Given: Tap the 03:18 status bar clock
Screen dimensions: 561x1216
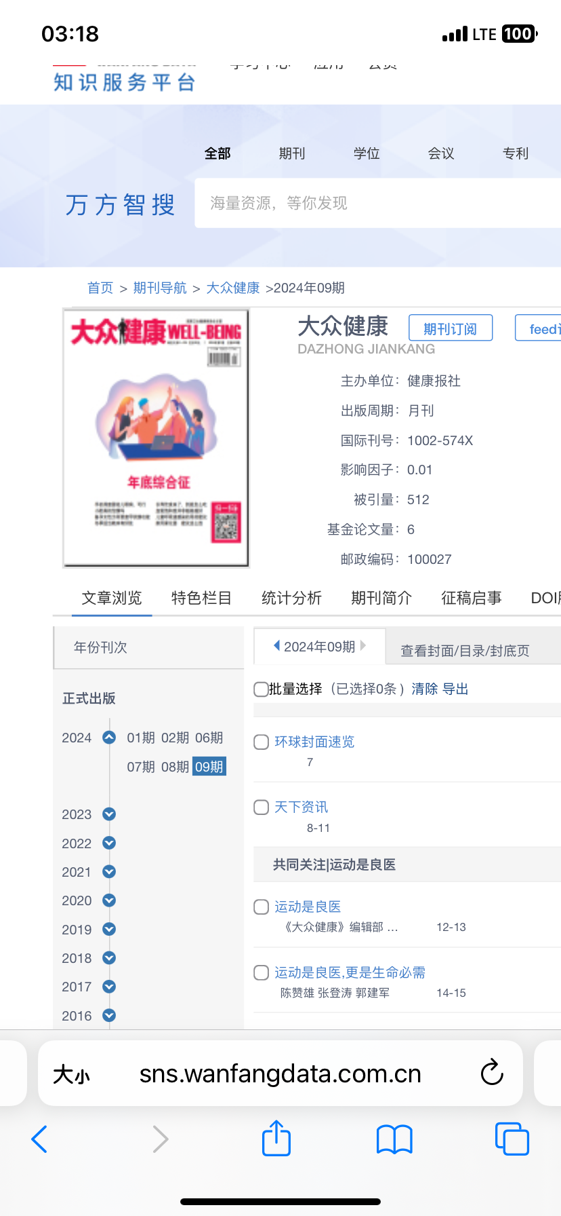Looking at the screenshot, I should click(70, 34).
